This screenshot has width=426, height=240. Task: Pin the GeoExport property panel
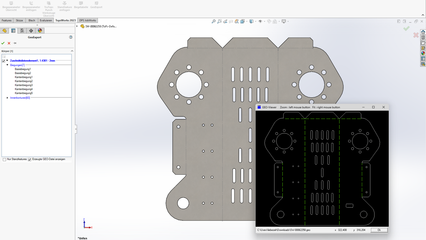(15, 43)
